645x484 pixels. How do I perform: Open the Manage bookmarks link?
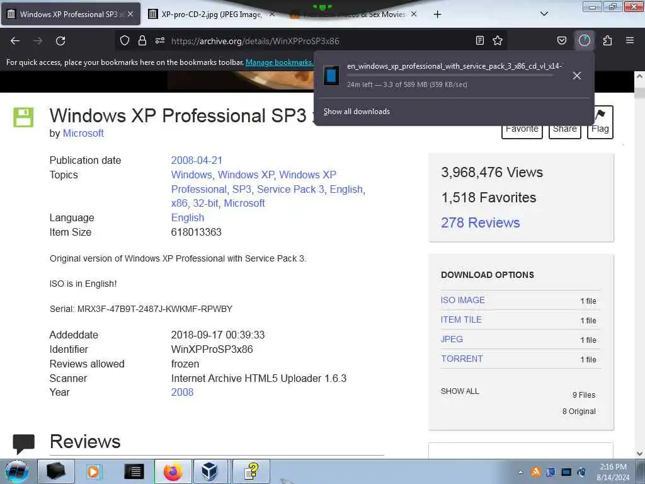279,62
